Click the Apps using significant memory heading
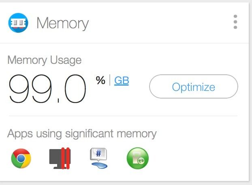Image resolution: width=252 pixels, height=185 pixels. pos(82,134)
